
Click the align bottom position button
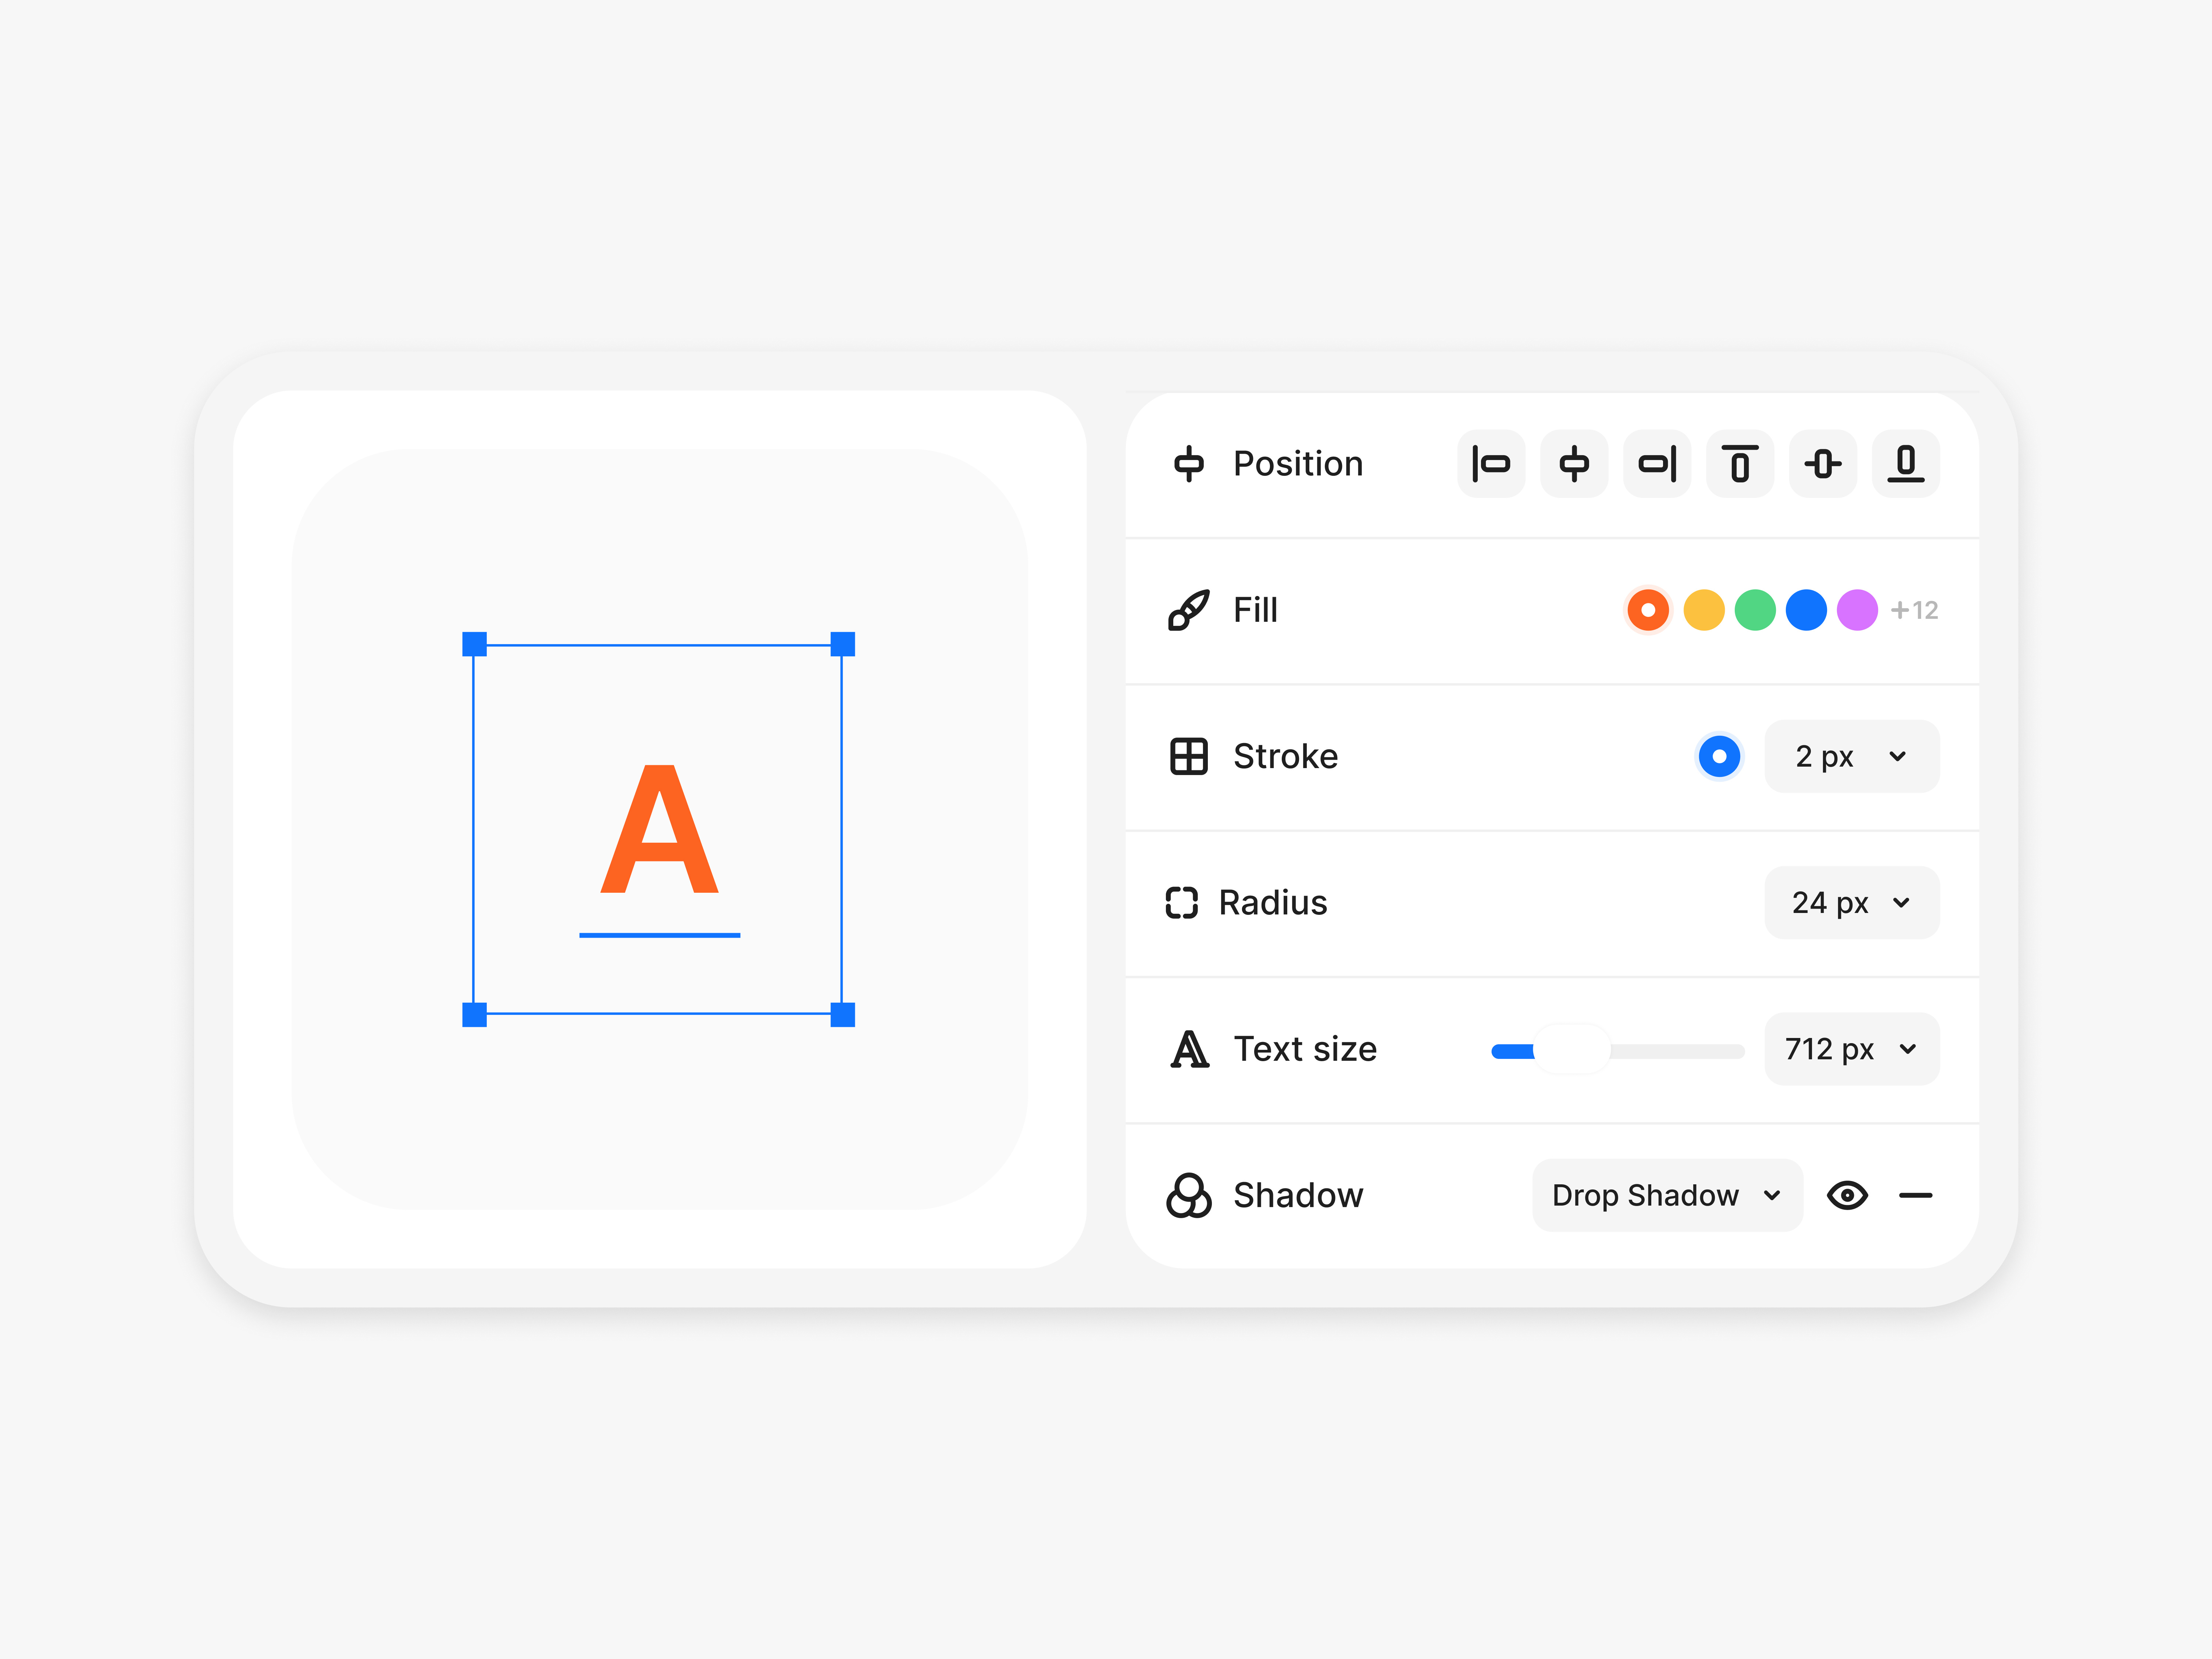coord(1906,464)
